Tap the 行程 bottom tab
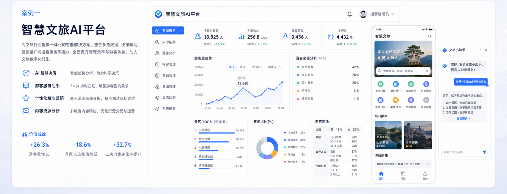Viewport: 507px width, 194px height. [x=403, y=175]
